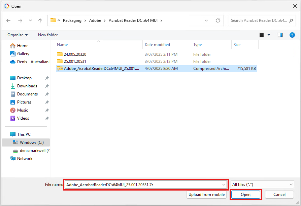The image size is (301, 206).
Task: Click New folder in the toolbar
Action: pos(48,35)
